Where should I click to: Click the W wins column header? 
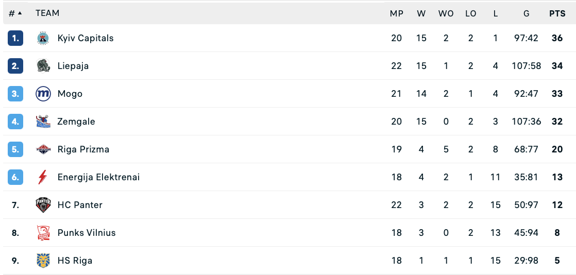pyautogui.click(x=421, y=13)
